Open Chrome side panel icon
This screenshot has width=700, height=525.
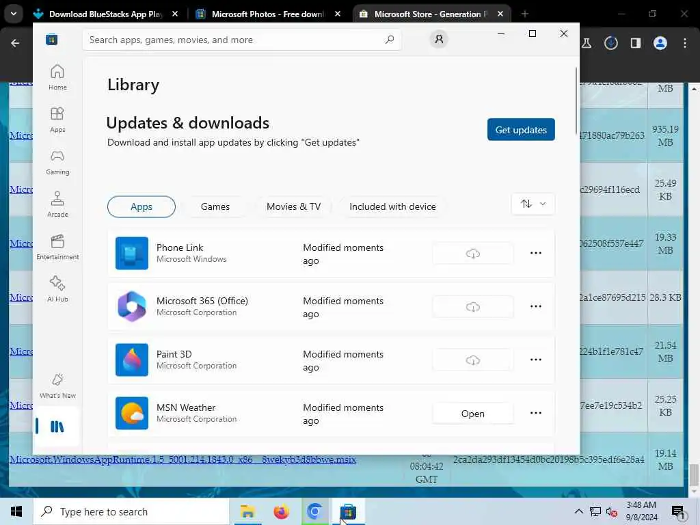pos(635,43)
